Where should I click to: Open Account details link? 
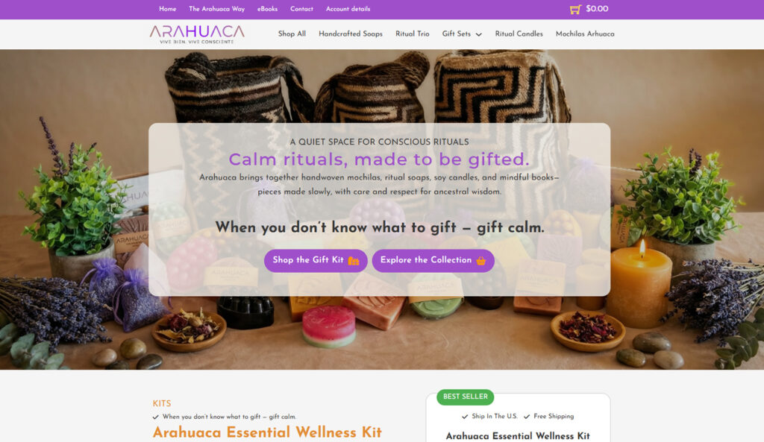click(348, 9)
